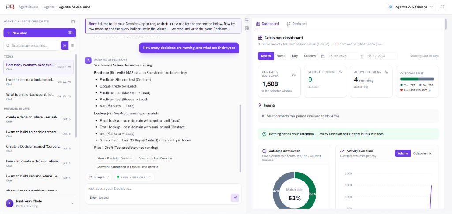
Task: Click the panel layout icon below swap icon
Action: click(247, 28)
